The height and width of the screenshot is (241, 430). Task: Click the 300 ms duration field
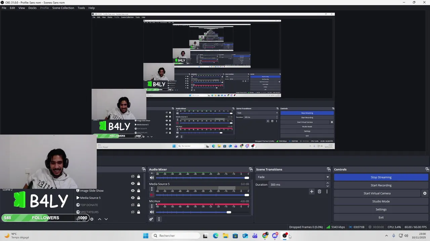pos(297,185)
